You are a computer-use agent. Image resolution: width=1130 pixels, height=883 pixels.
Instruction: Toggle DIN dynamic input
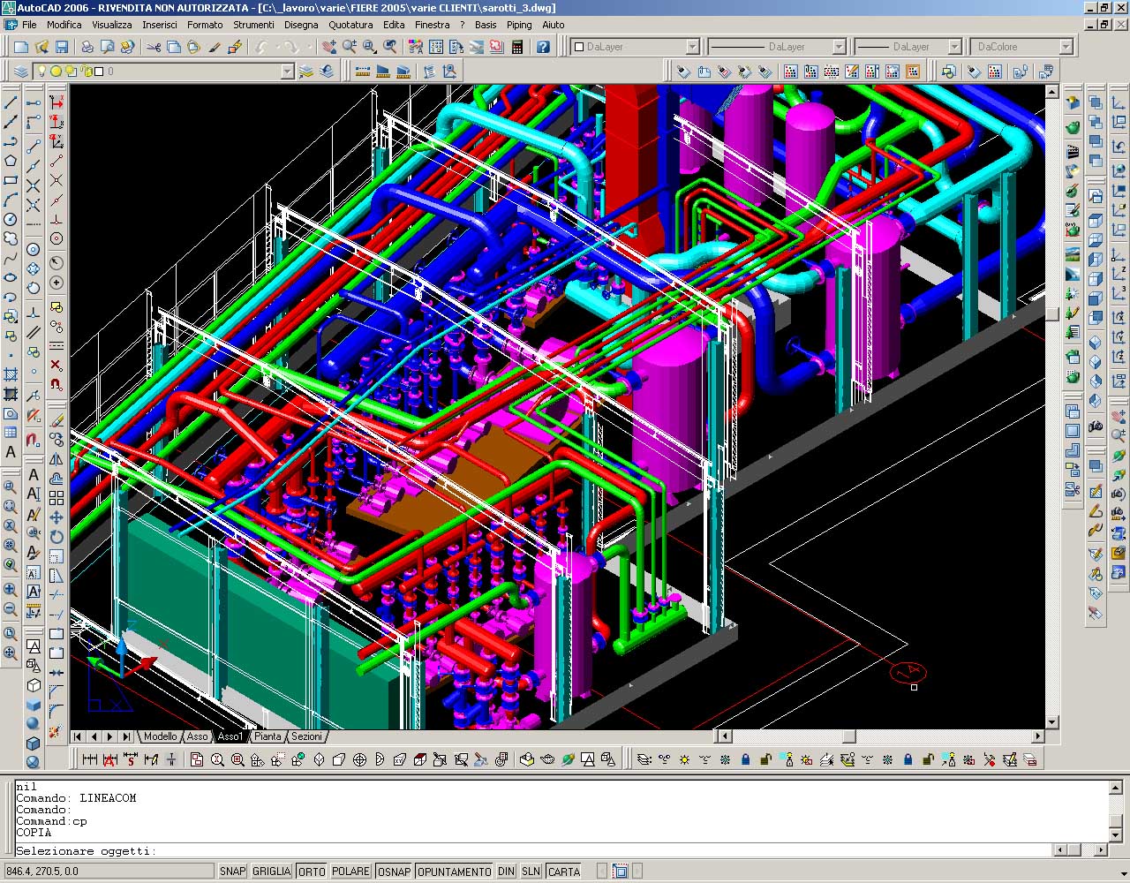click(506, 872)
